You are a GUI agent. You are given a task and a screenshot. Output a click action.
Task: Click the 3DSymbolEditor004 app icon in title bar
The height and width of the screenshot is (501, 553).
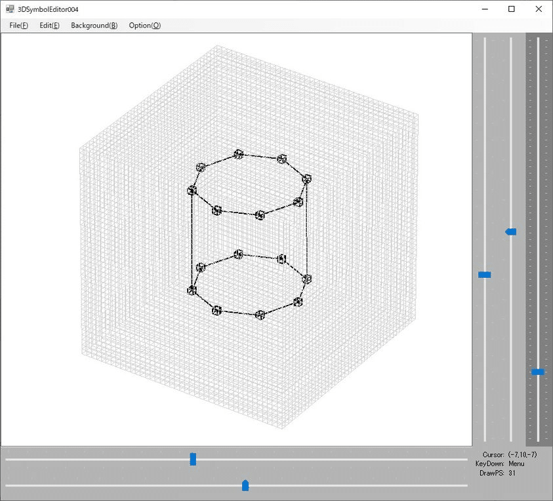pyautogui.click(x=10, y=9)
